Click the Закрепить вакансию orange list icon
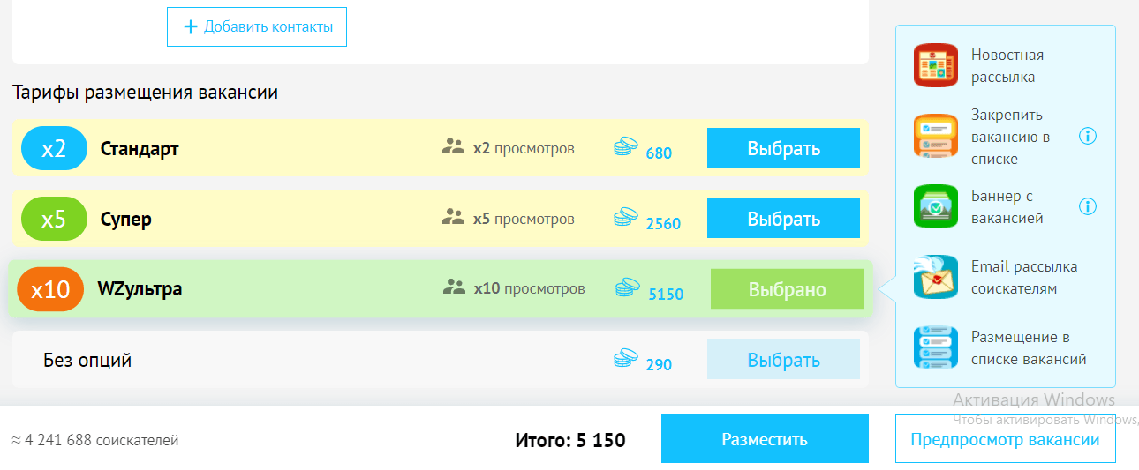The height and width of the screenshot is (470, 1139). coord(935,137)
